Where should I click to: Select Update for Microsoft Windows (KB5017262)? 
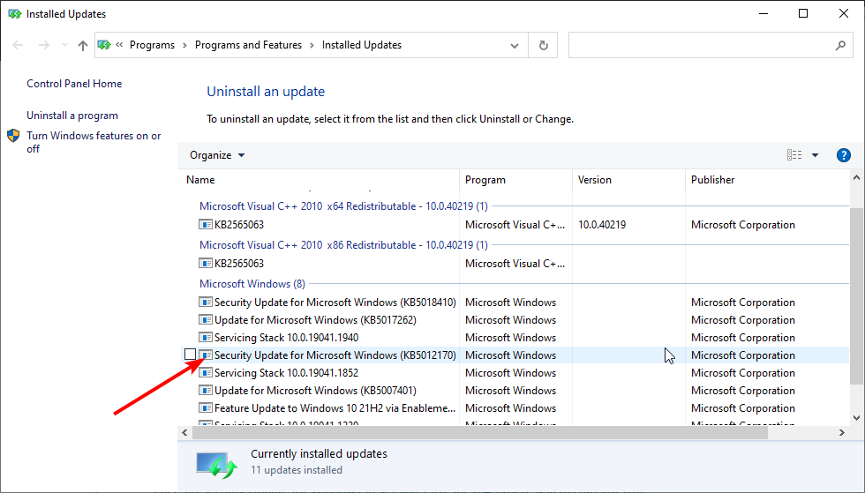pos(315,320)
